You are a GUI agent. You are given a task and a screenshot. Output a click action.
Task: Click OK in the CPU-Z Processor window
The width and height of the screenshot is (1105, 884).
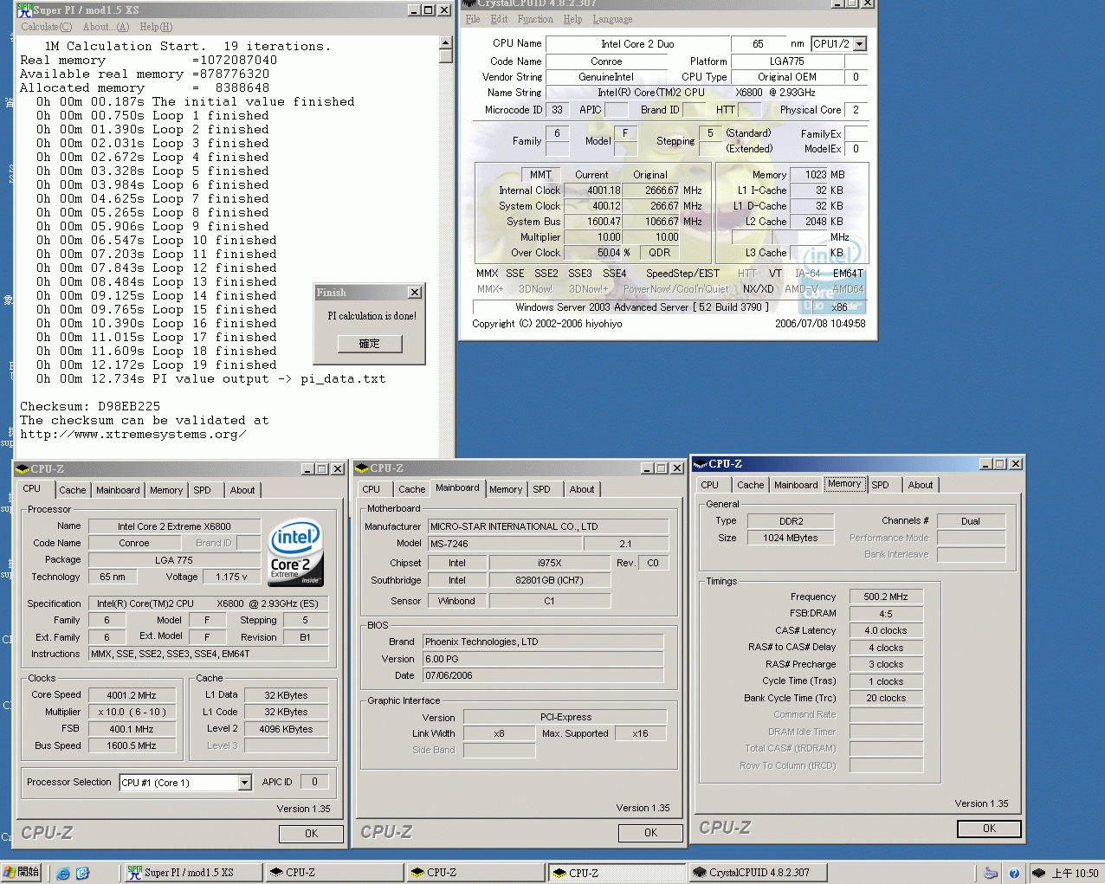(312, 834)
